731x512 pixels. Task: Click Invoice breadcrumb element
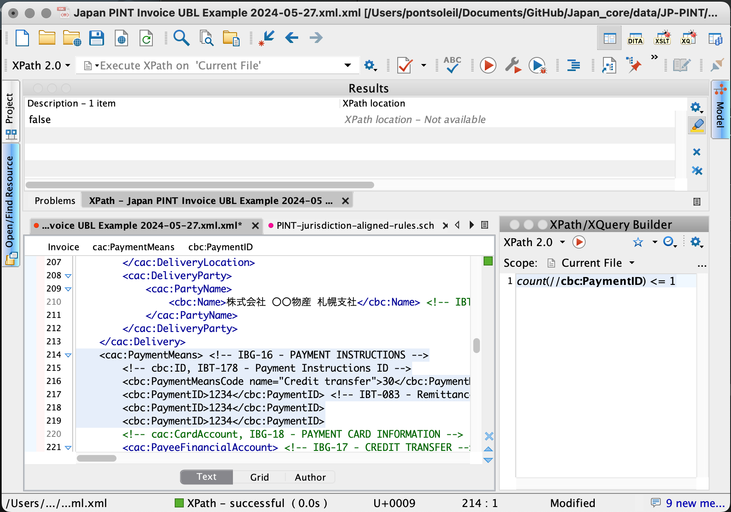click(63, 247)
